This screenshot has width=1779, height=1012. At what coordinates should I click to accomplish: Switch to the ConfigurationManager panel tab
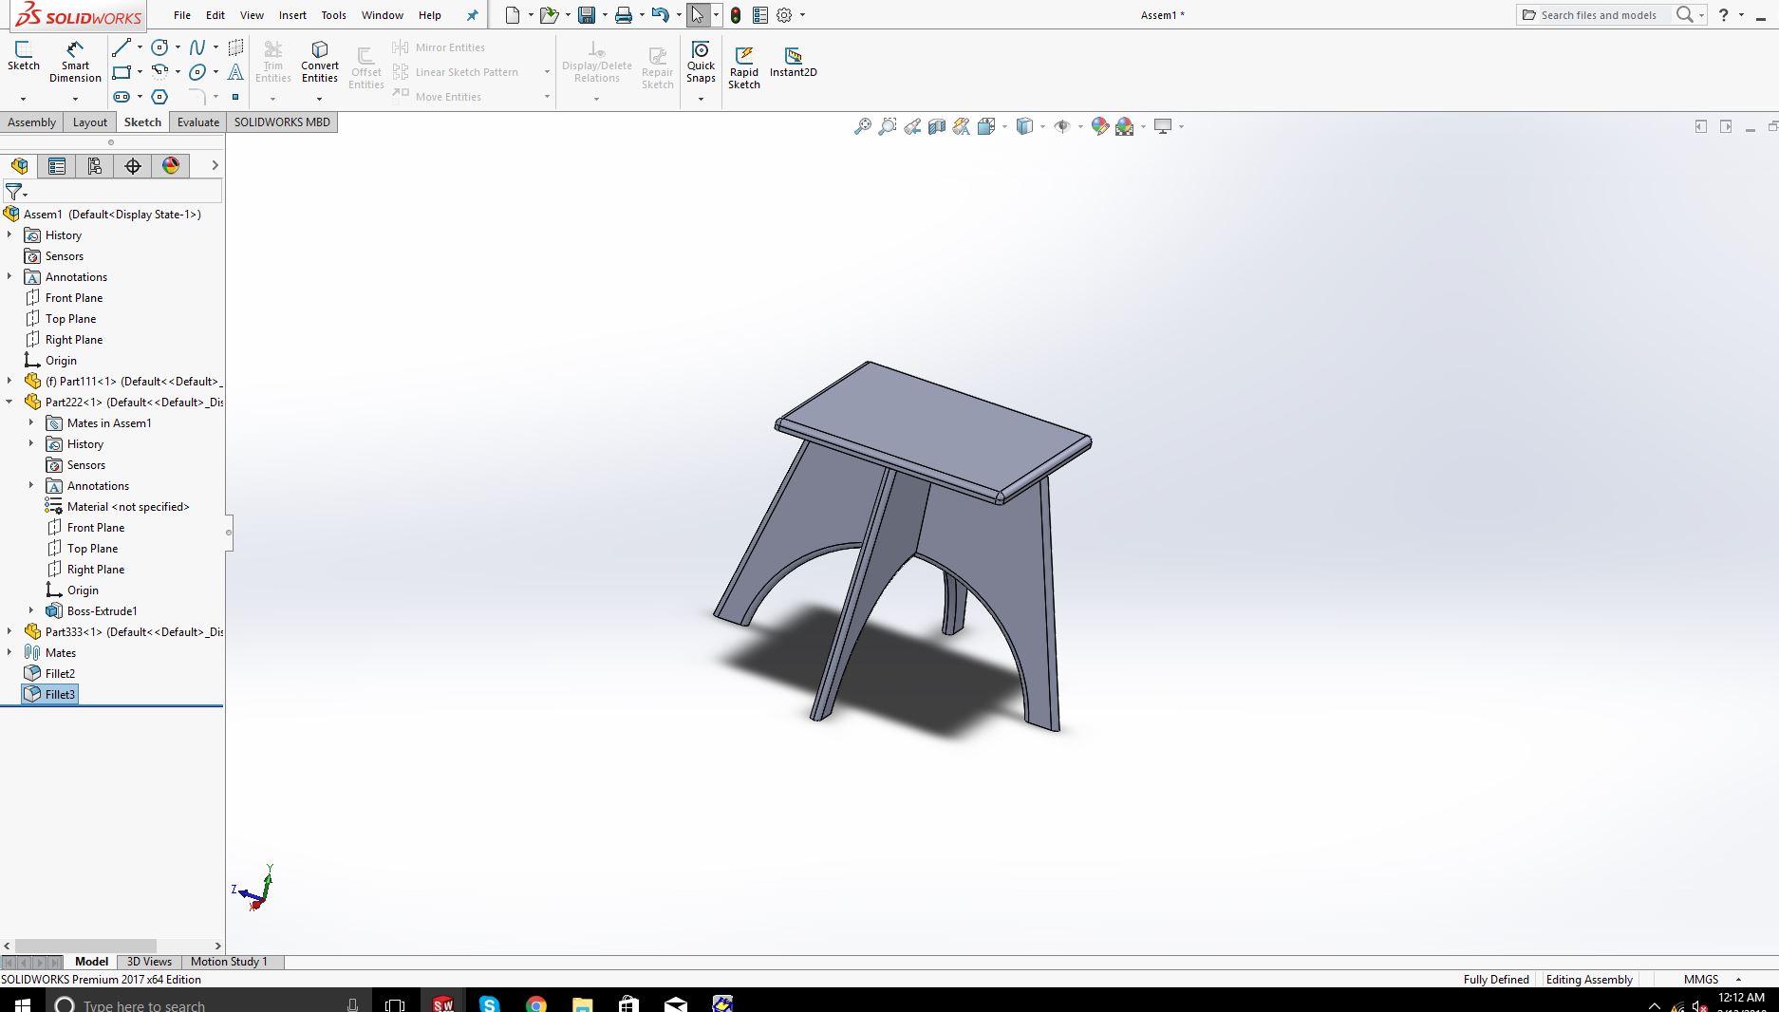coord(95,166)
